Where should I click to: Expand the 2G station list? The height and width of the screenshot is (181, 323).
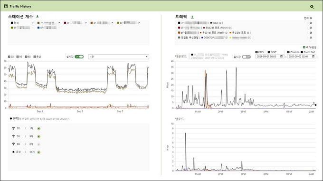[39, 129]
